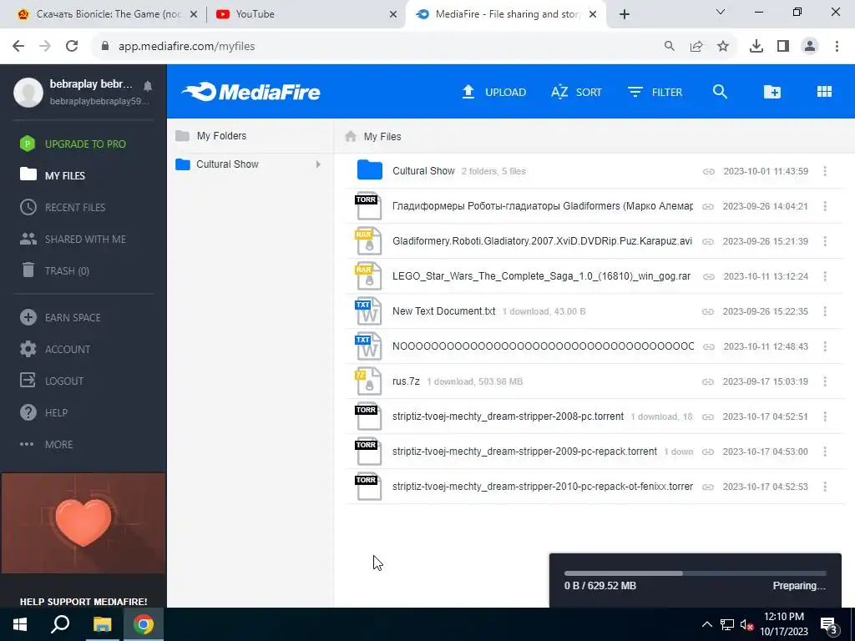Click the address bar URL
The height and width of the screenshot is (641, 855).
[x=186, y=47]
